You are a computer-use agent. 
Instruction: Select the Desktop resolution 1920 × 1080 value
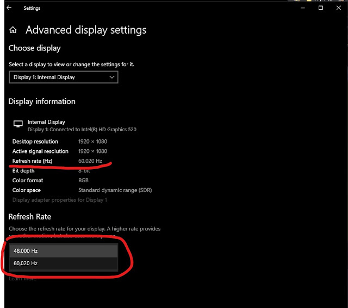[x=92, y=142]
